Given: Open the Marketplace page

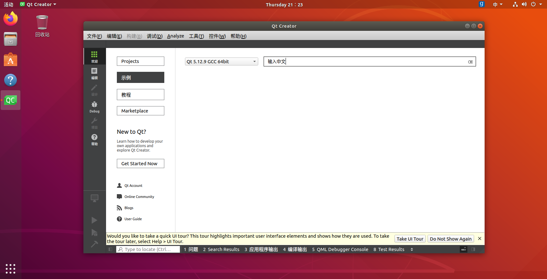Looking at the screenshot, I should pyautogui.click(x=140, y=111).
